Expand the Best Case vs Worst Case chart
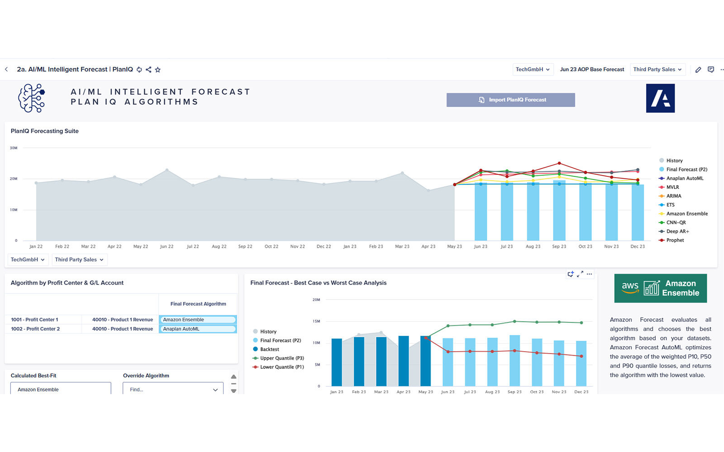Viewport: 724px width, 452px height. [x=580, y=274]
